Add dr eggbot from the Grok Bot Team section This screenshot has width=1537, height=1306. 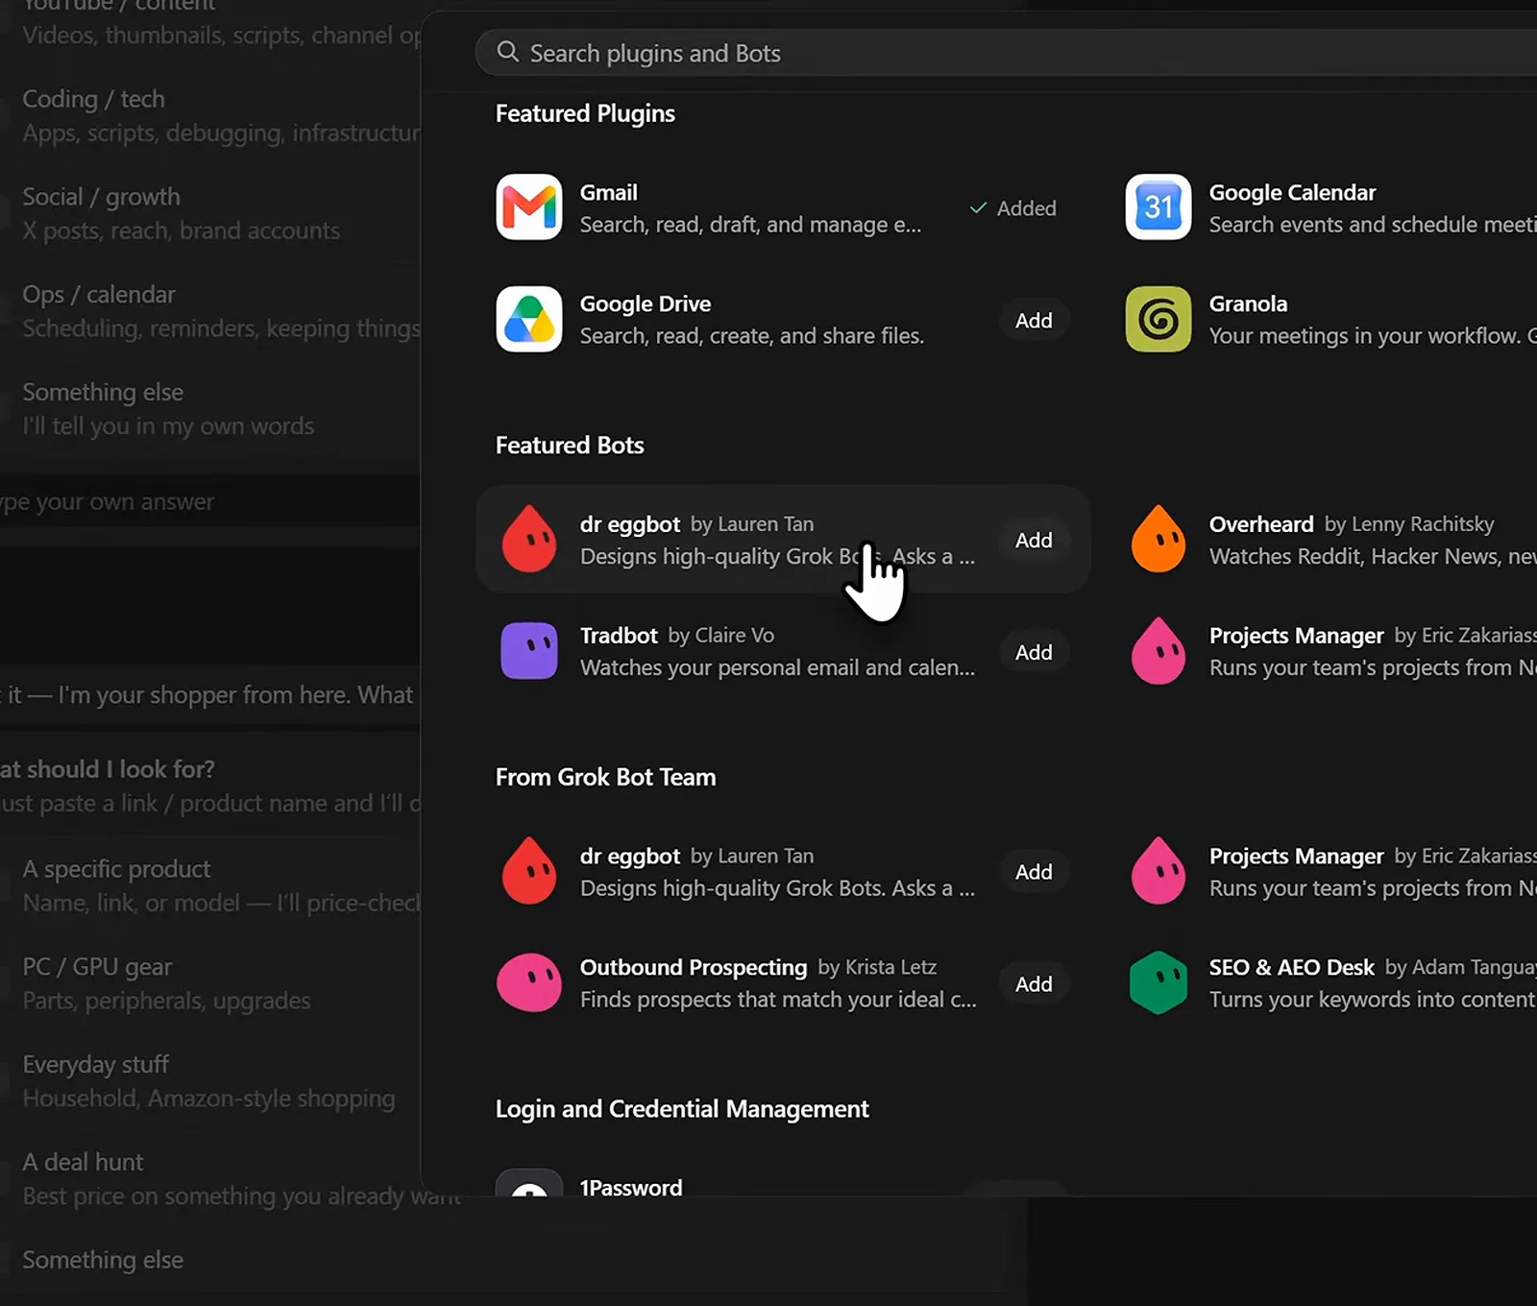(x=1034, y=872)
